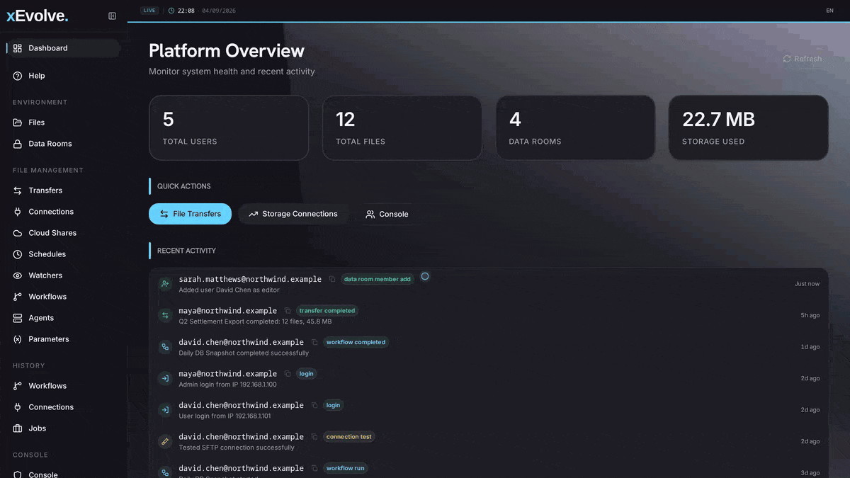Open Parameters page
This screenshot has width=850, height=478.
[63, 339]
